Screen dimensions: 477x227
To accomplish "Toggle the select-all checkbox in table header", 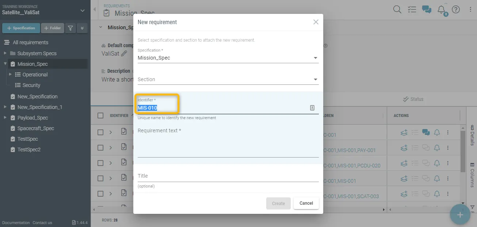I will [100, 116].
